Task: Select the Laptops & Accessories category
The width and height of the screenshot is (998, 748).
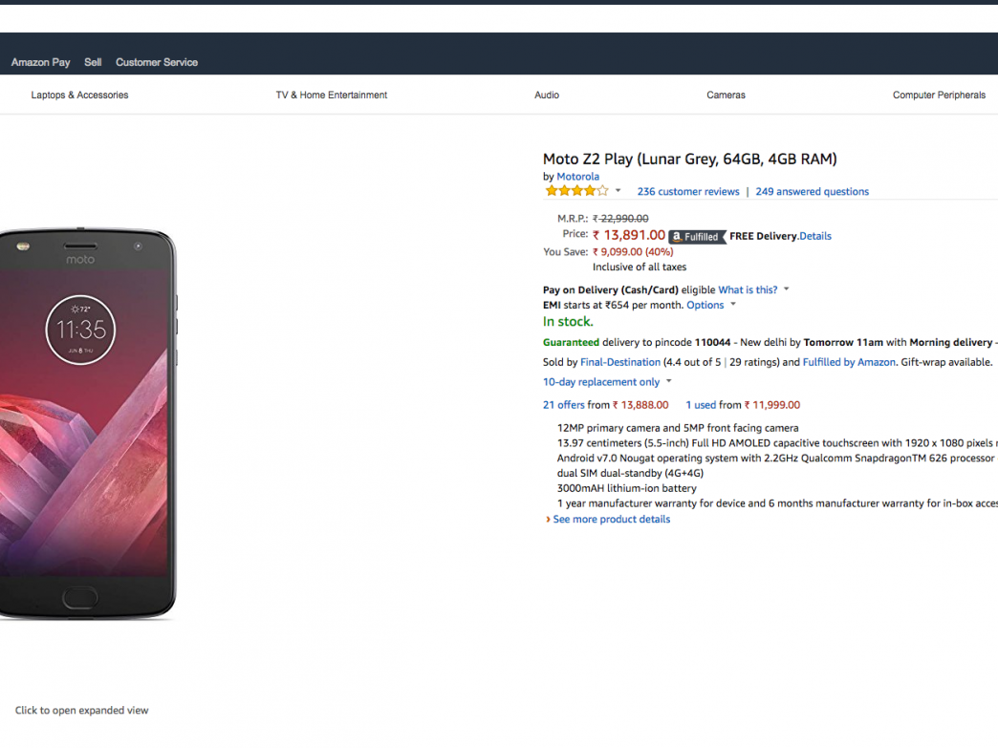Action: click(x=79, y=96)
